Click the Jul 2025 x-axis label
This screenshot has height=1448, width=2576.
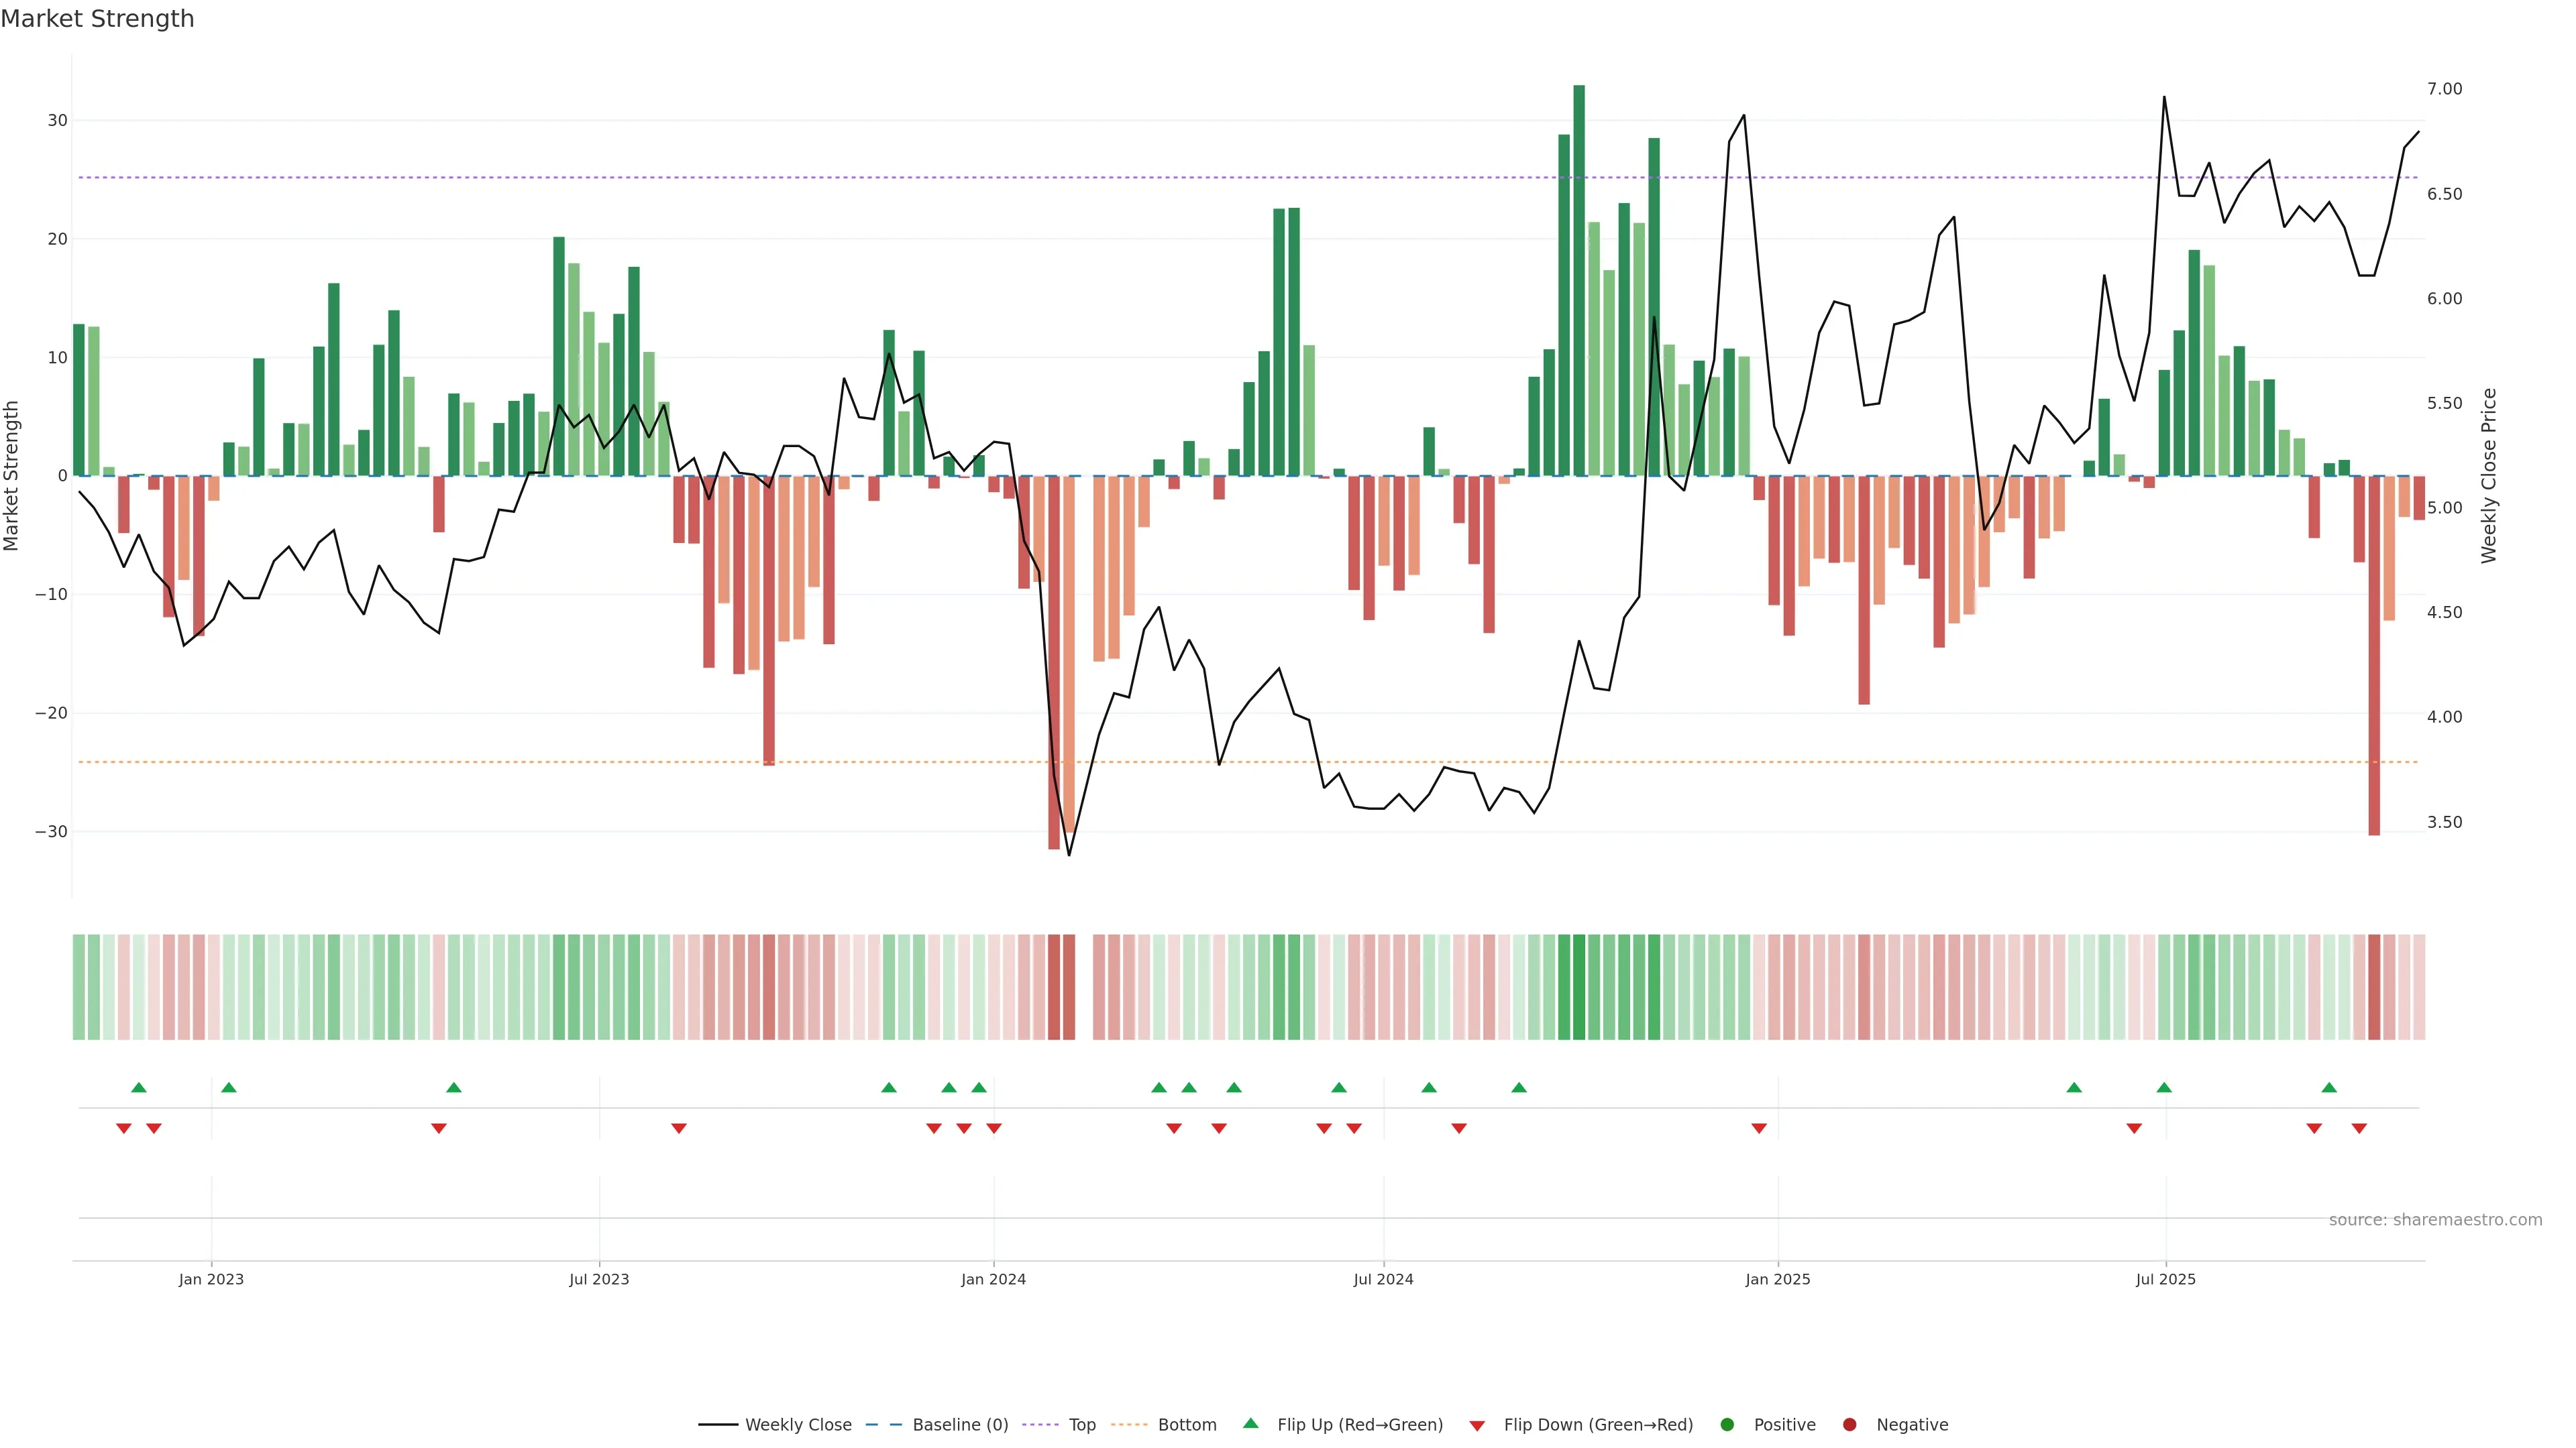(2165, 1279)
